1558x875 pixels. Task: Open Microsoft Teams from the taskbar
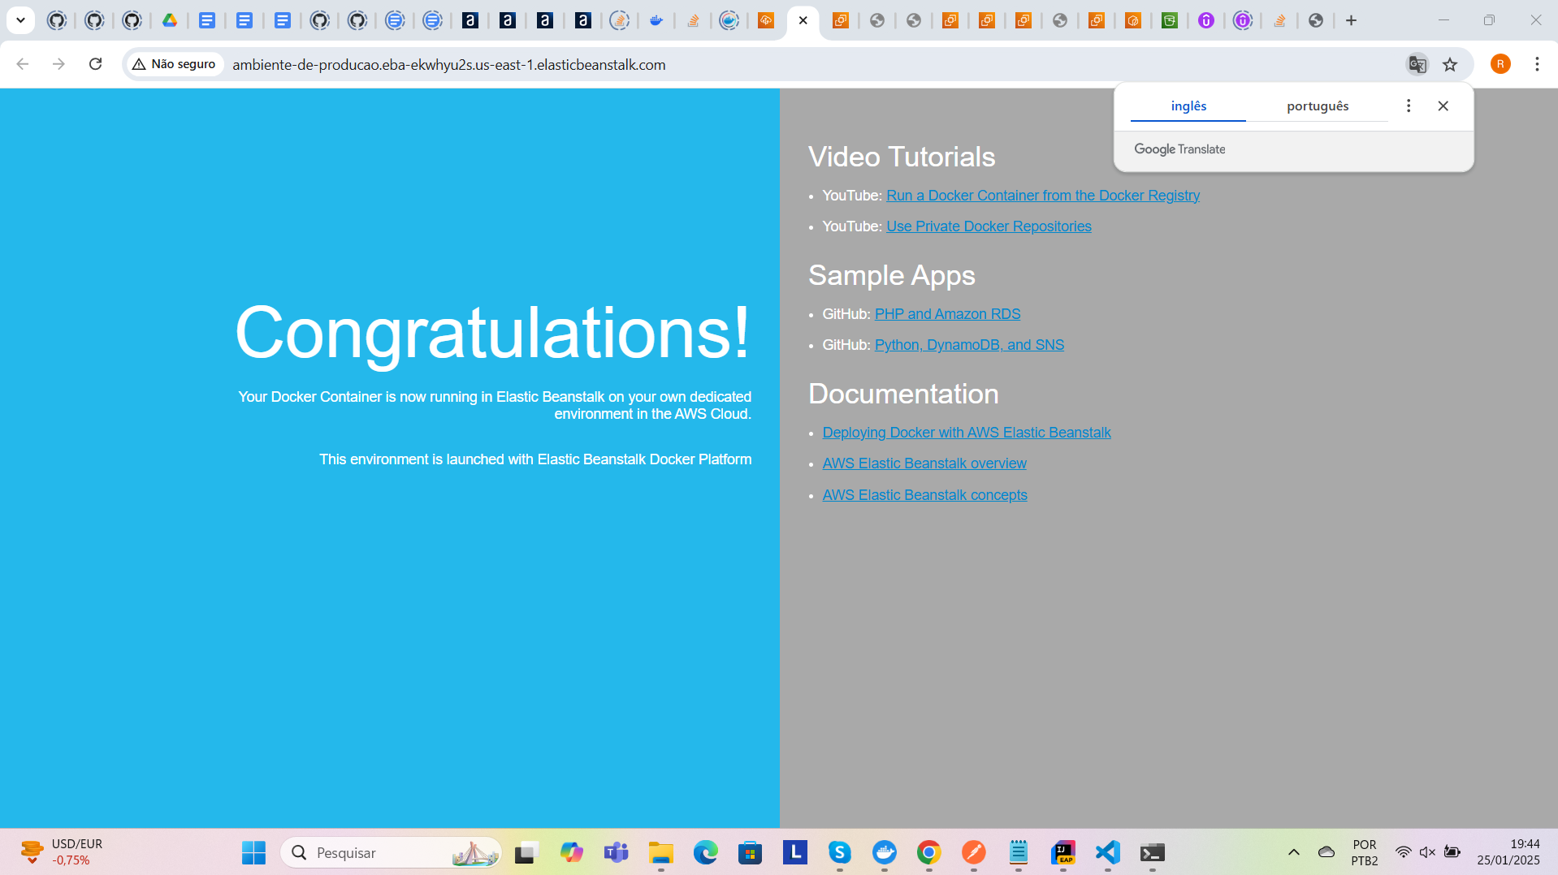(617, 852)
